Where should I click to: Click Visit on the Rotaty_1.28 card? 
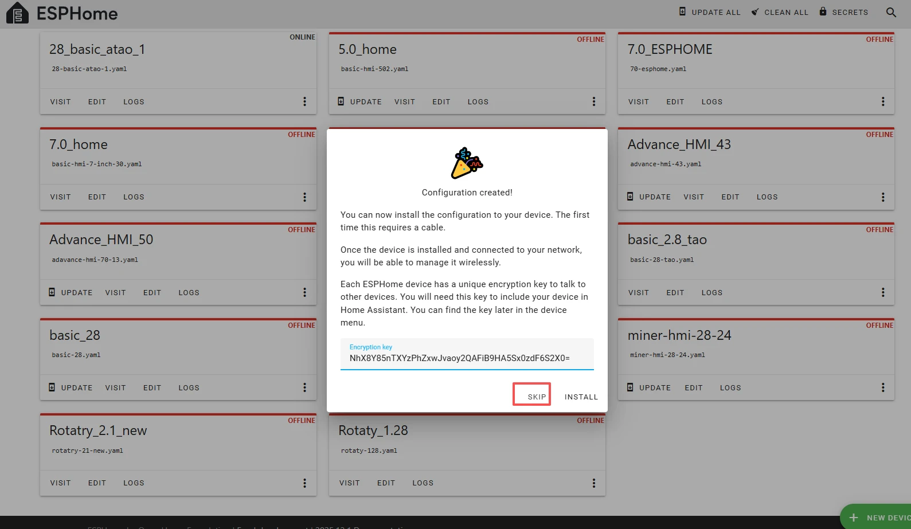(349, 483)
